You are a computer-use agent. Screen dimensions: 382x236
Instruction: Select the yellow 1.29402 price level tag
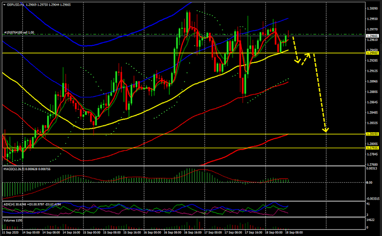tap(372, 53)
